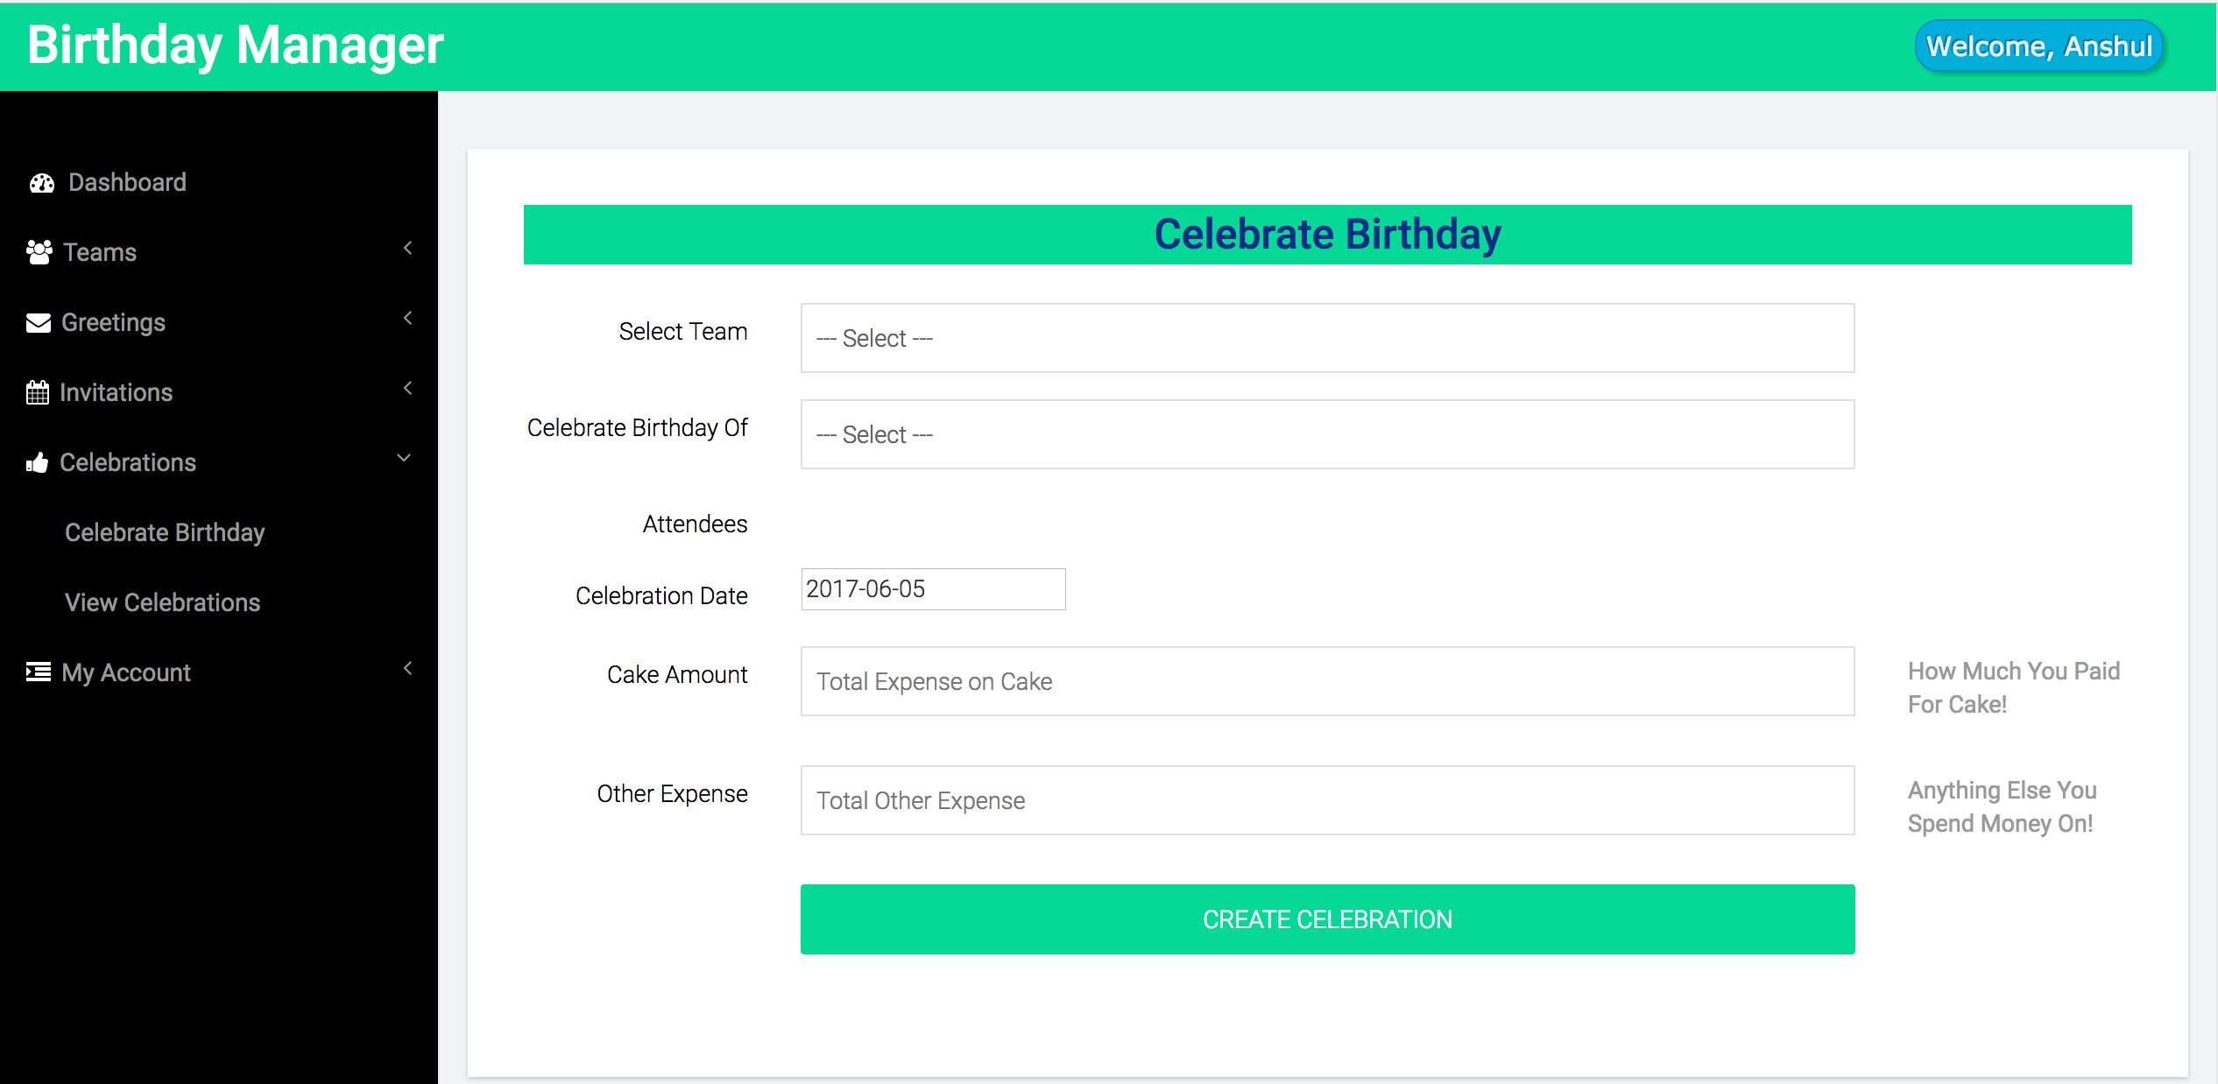Expand the Invitations sidebar section
The width and height of the screenshot is (2218, 1084).
click(x=407, y=388)
